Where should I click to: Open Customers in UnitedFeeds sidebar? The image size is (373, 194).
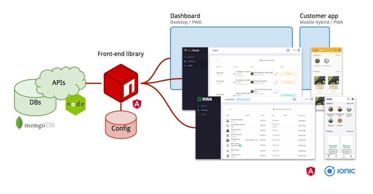tap(191, 61)
